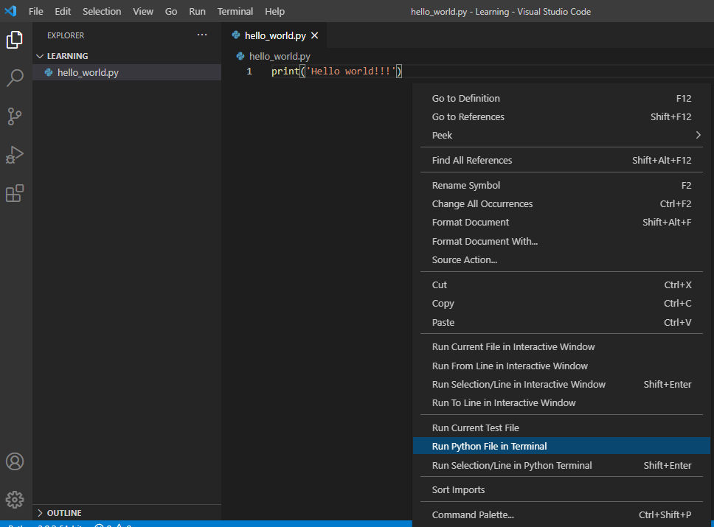Click the hello_world.py editor tab
Screen dimensions: 714x527
(x=274, y=35)
